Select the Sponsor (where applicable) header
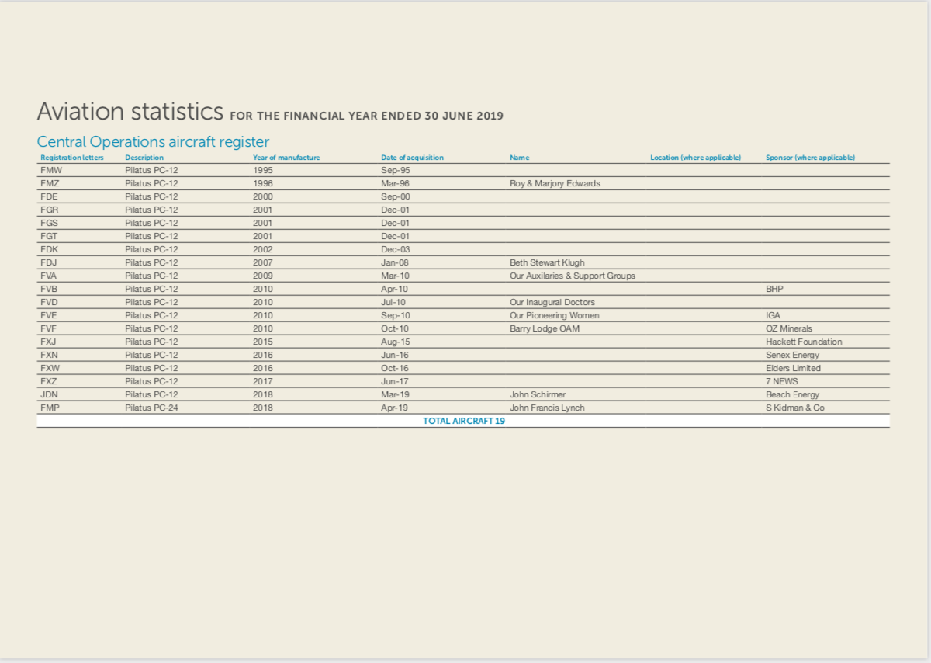Image resolution: width=931 pixels, height=663 pixels. coord(810,157)
